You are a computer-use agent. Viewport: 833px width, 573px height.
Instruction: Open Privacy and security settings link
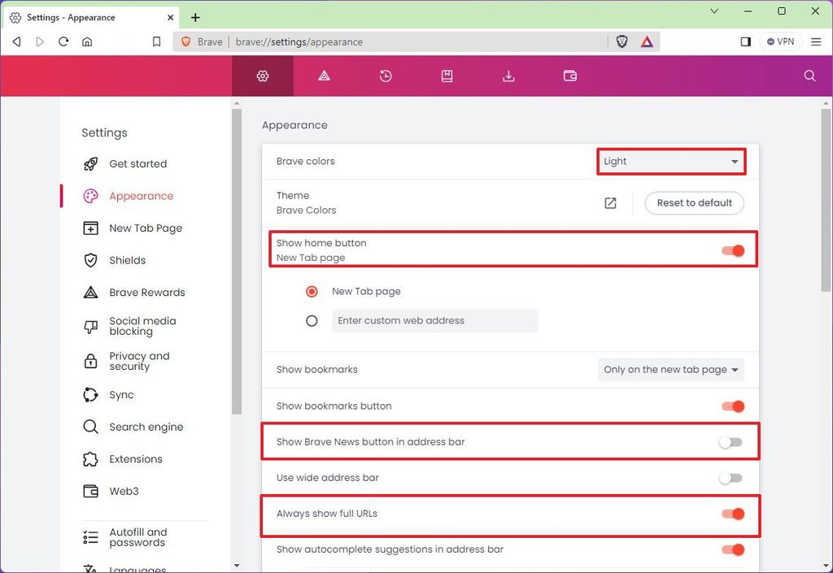[138, 361]
